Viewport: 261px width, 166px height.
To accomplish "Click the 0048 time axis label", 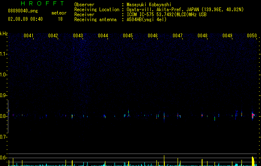I will [x=202, y=36].
